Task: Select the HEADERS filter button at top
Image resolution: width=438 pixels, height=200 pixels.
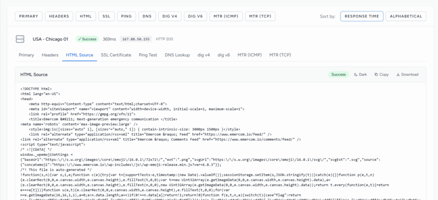Action: coord(59,16)
